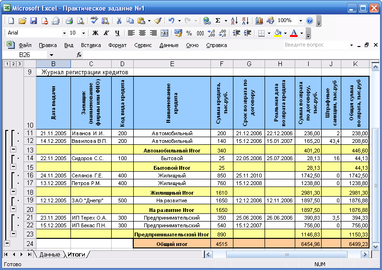Image resolution: width=382 pixels, height=270 pixels.
Task: Activate the Format Painter brush
Action: [x=158, y=21]
